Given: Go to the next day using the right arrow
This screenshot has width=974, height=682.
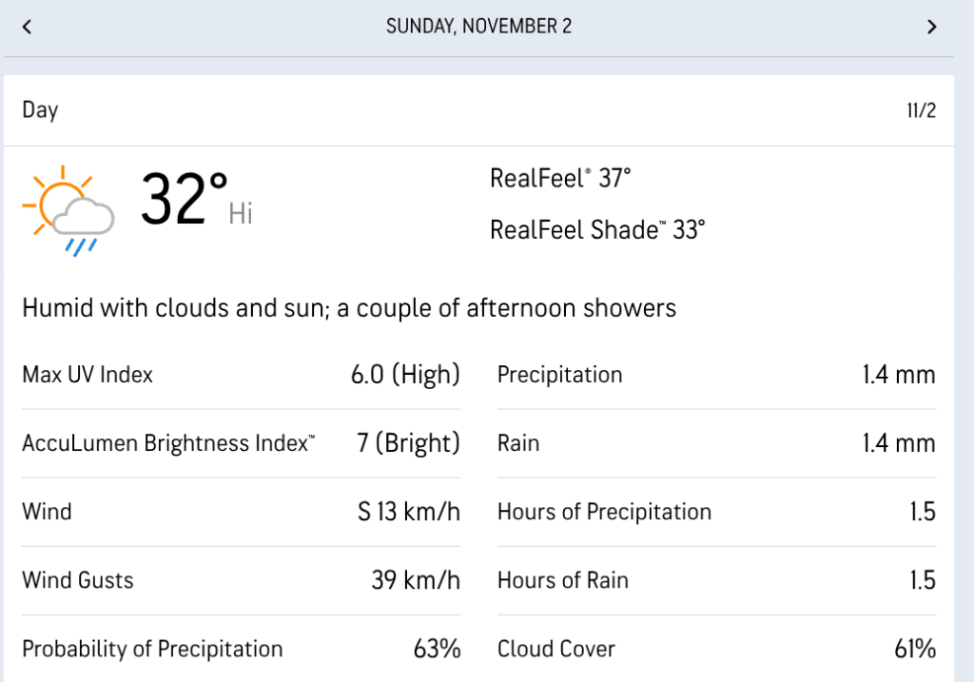Looking at the screenshot, I should [932, 27].
